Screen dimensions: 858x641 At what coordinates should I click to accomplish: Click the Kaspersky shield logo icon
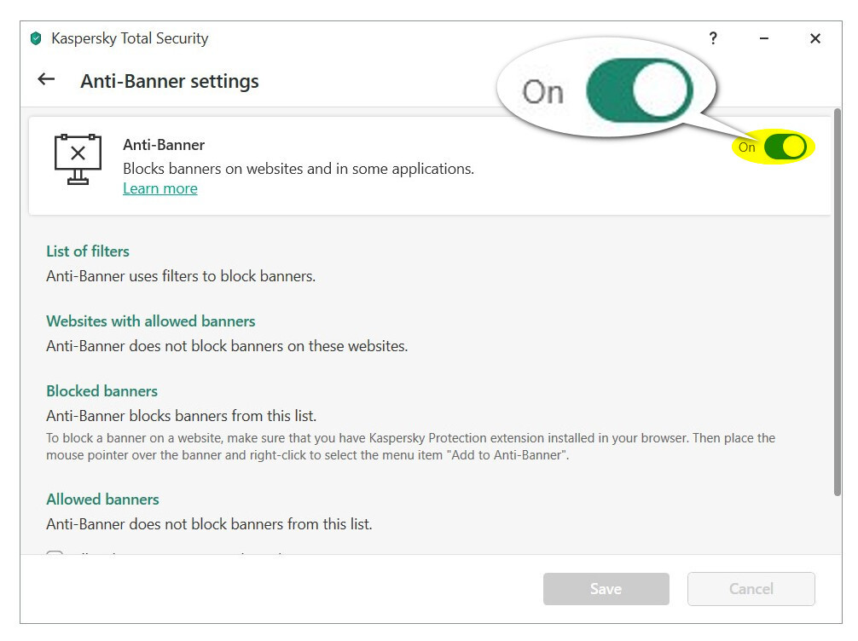pyautogui.click(x=36, y=38)
